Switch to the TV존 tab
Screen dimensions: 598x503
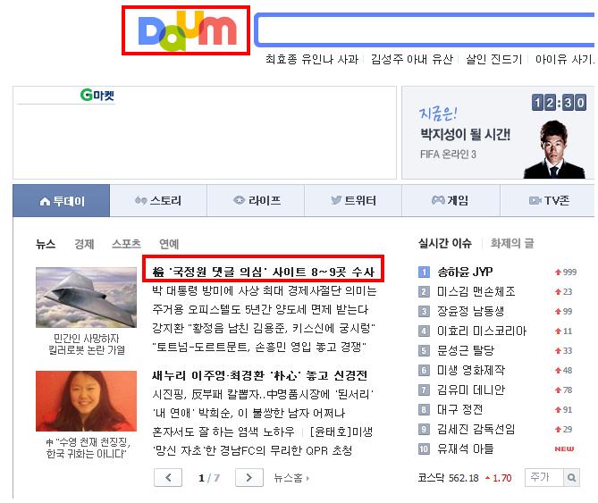tap(548, 200)
